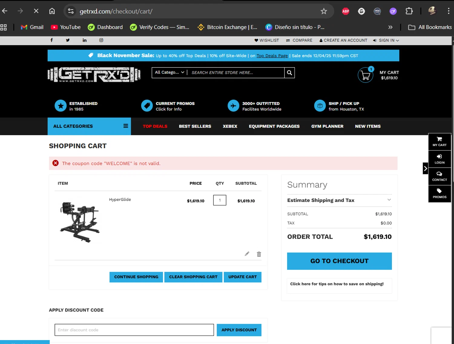
Task: Open tips on how to save on shipping
Action: (337, 284)
